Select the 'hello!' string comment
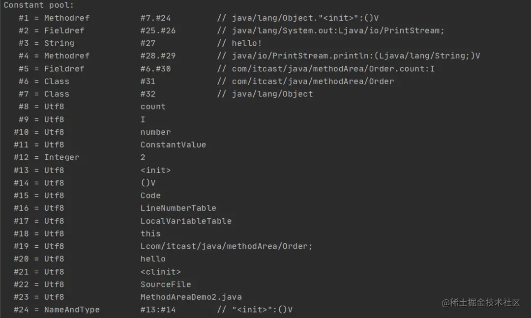531x318 pixels. [246, 43]
